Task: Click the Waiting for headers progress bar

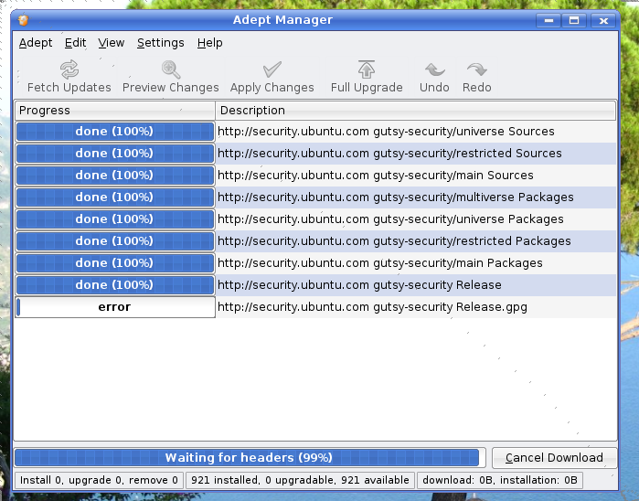Action: click(248, 457)
